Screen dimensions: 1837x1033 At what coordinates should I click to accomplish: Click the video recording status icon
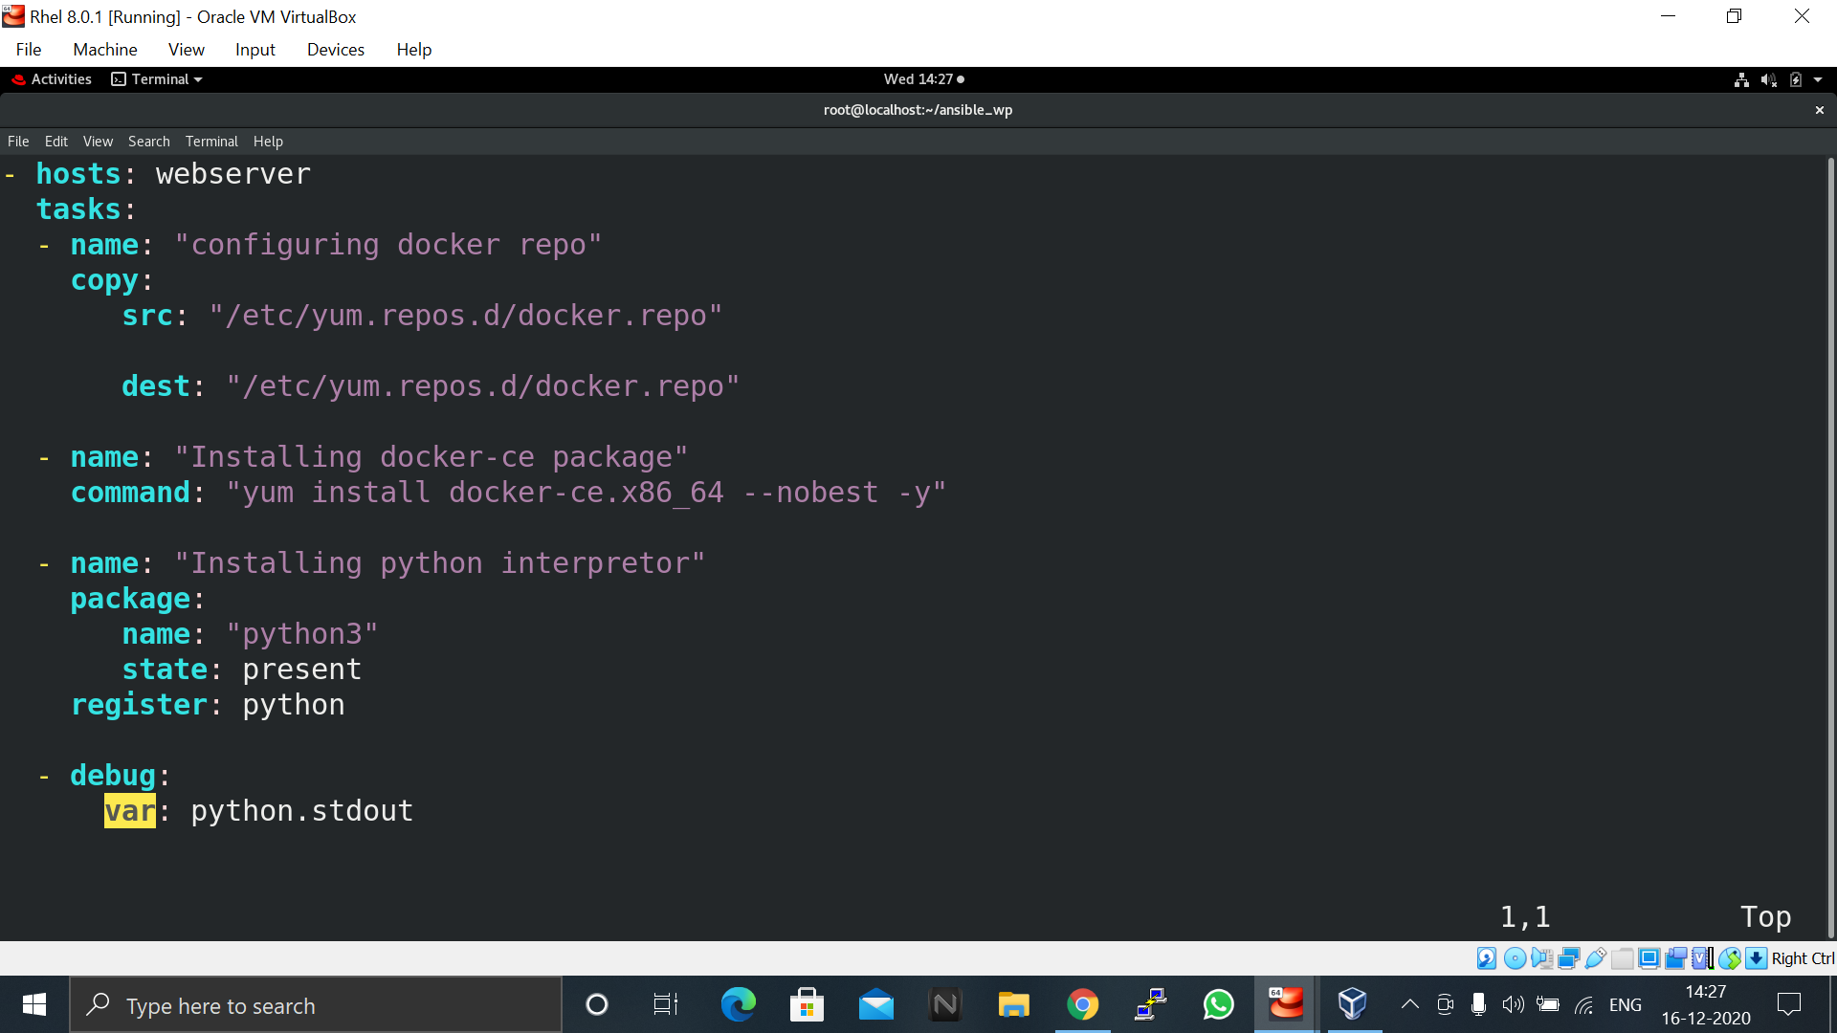1675,958
